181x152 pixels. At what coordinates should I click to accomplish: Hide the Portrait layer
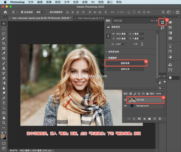126,100
